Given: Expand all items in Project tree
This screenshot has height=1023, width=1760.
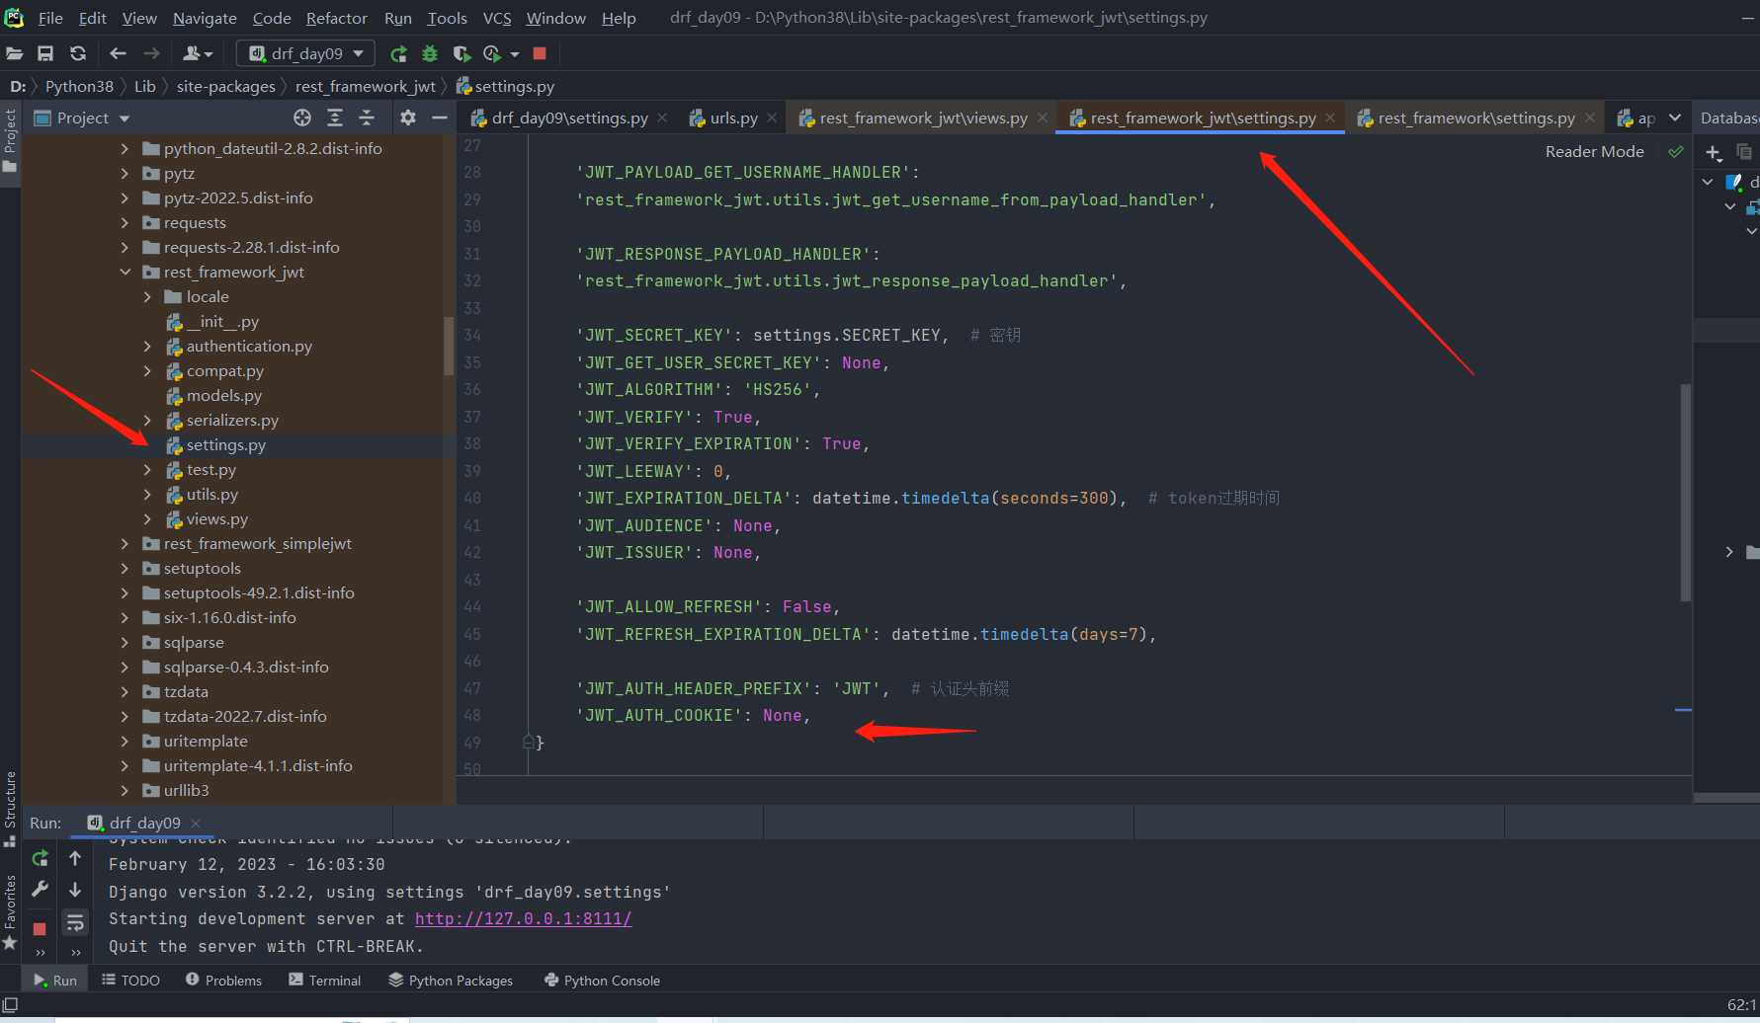Looking at the screenshot, I should [x=335, y=118].
